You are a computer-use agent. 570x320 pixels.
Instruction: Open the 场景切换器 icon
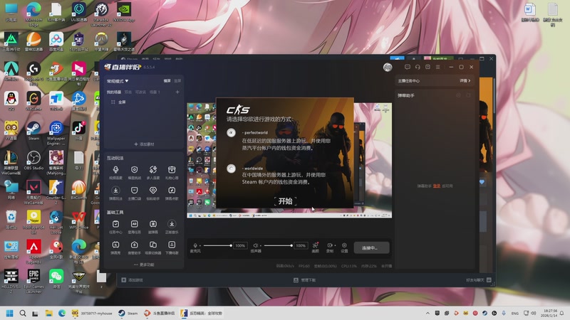(x=153, y=245)
